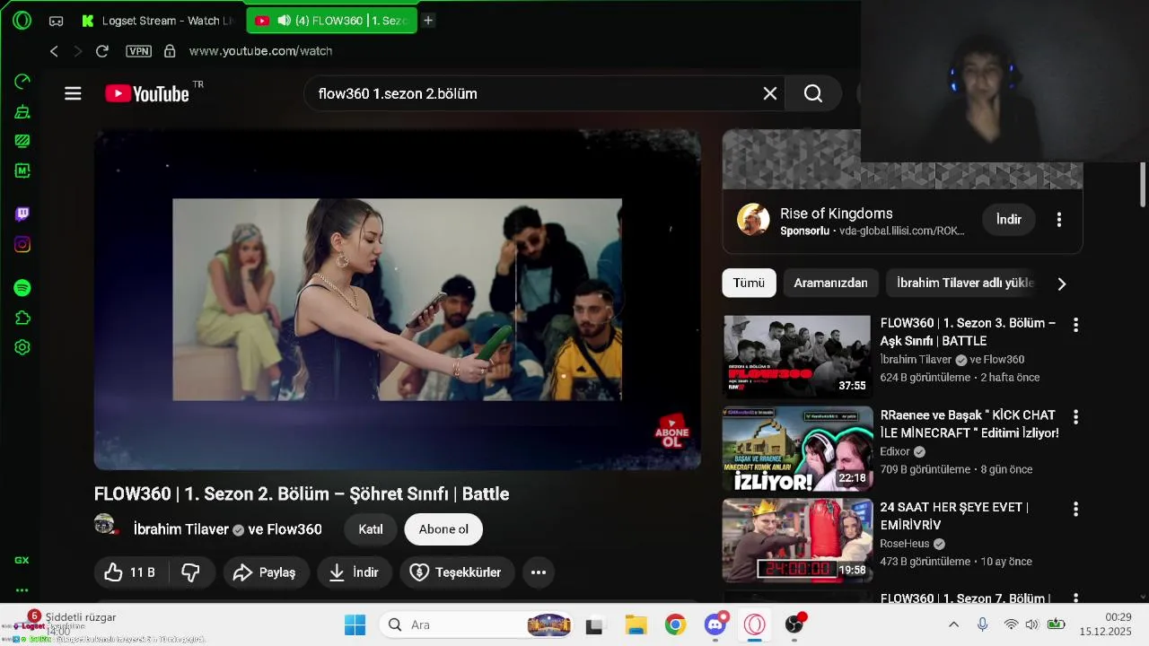Open İbrahim Tilaver channel avatar
This screenshot has width=1149, height=646.
click(x=106, y=526)
